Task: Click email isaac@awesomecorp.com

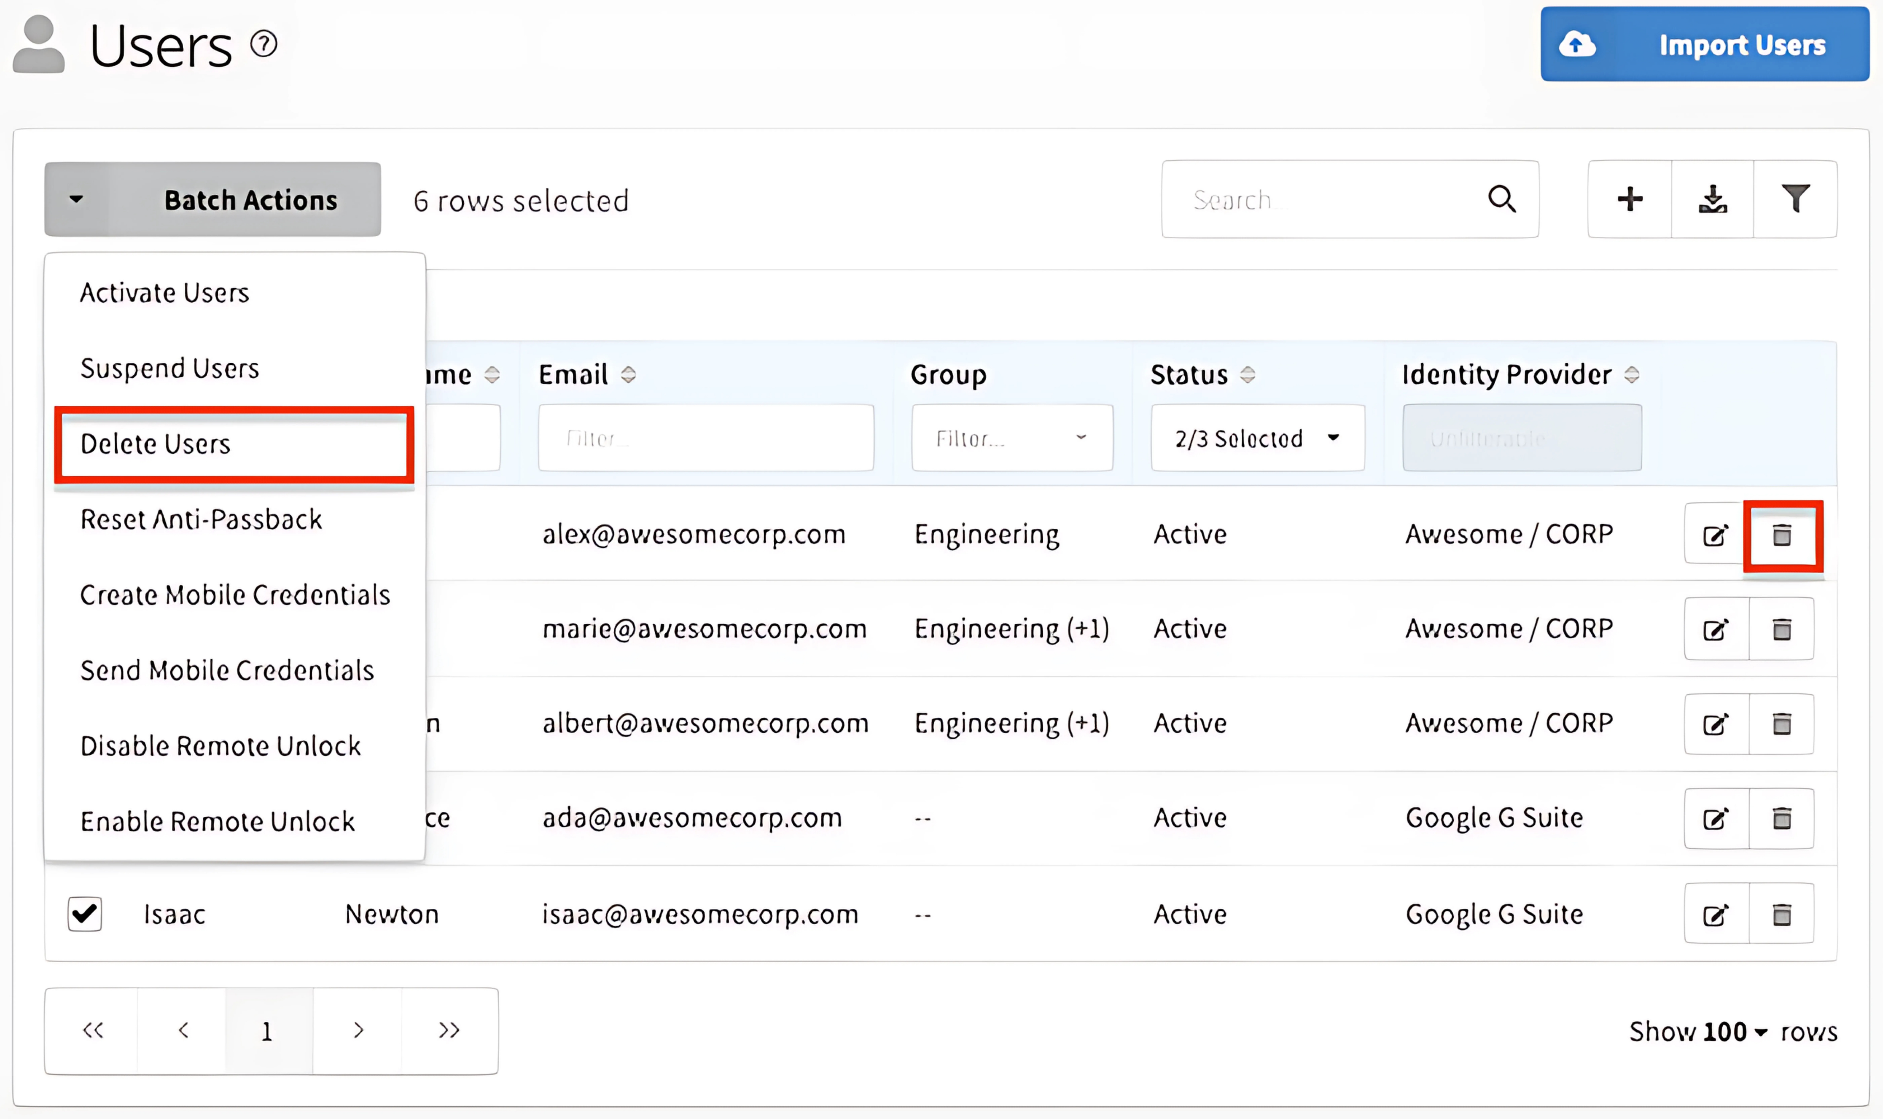Action: (700, 914)
